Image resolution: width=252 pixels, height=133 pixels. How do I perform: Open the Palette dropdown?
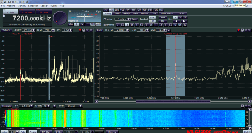[80, 106]
